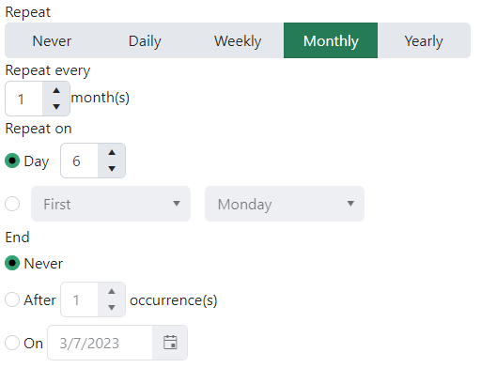Decrease the repeat every months value
The image size is (481, 368).
coord(56,107)
